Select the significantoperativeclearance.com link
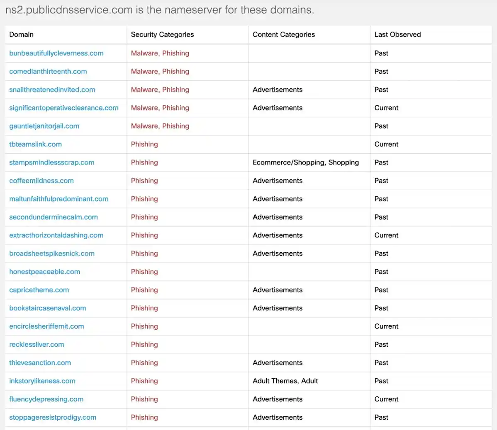Screen dimensions: 497x430 64,108
